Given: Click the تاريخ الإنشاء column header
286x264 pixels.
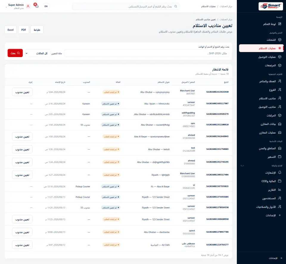Looking at the screenshot, I should [60, 82].
